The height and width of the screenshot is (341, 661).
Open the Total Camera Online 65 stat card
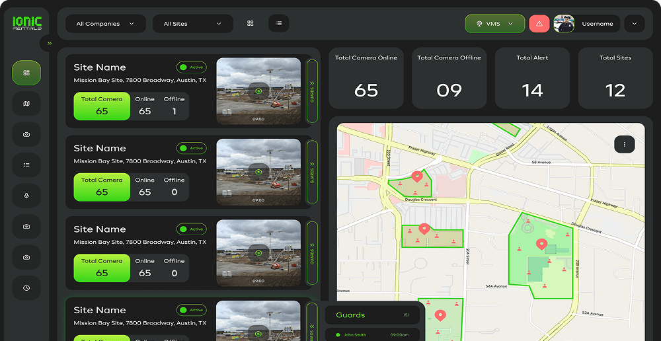click(x=366, y=78)
